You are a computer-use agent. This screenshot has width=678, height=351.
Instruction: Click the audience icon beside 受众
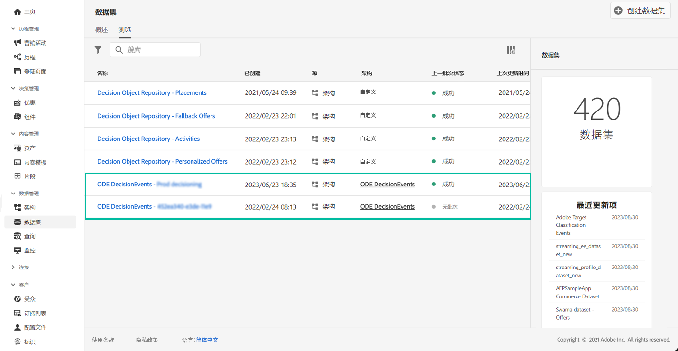click(x=18, y=299)
